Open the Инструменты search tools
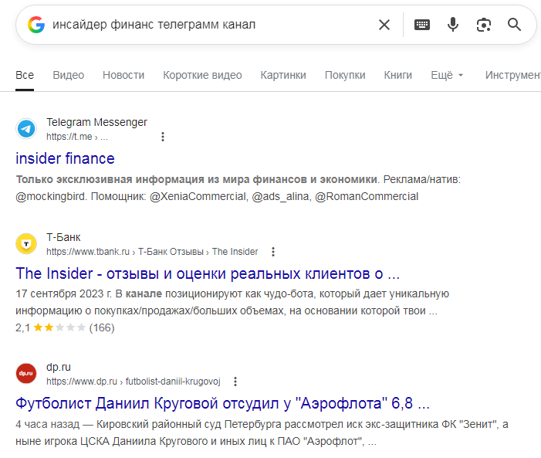 pos(512,75)
